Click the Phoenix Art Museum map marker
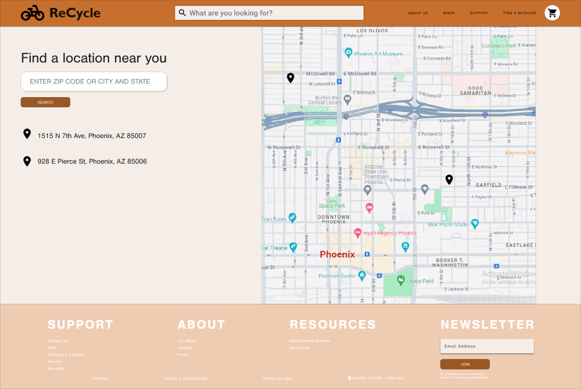 click(349, 53)
